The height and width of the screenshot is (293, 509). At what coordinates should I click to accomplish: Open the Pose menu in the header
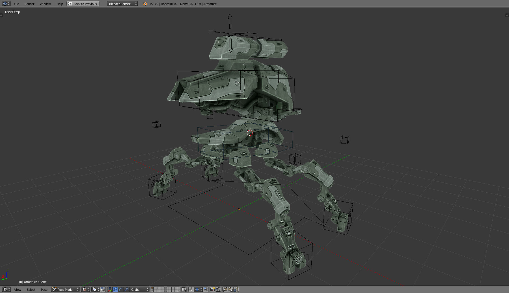44,290
